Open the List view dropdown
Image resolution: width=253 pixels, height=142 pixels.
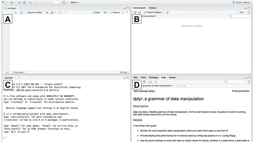point(241,12)
